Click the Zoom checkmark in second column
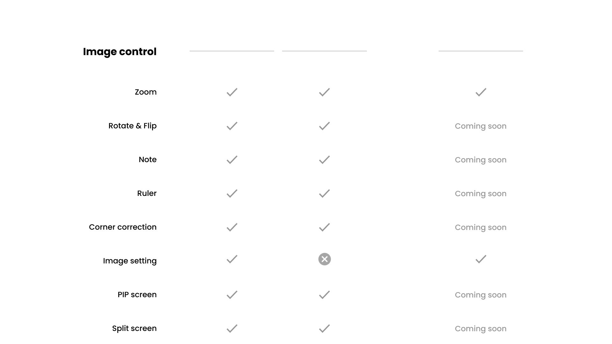Viewport: 612px width, 344px height. (x=324, y=92)
